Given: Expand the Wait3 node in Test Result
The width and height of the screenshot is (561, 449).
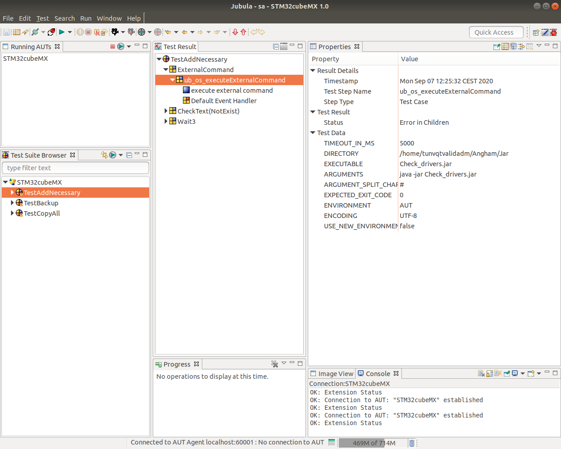Looking at the screenshot, I should (166, 121).
